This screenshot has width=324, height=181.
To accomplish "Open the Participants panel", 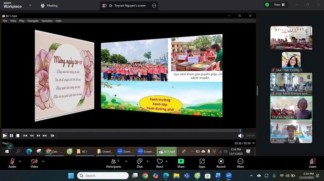I will click(x=113, y=163).
